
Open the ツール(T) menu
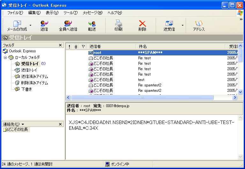(71, 13)
